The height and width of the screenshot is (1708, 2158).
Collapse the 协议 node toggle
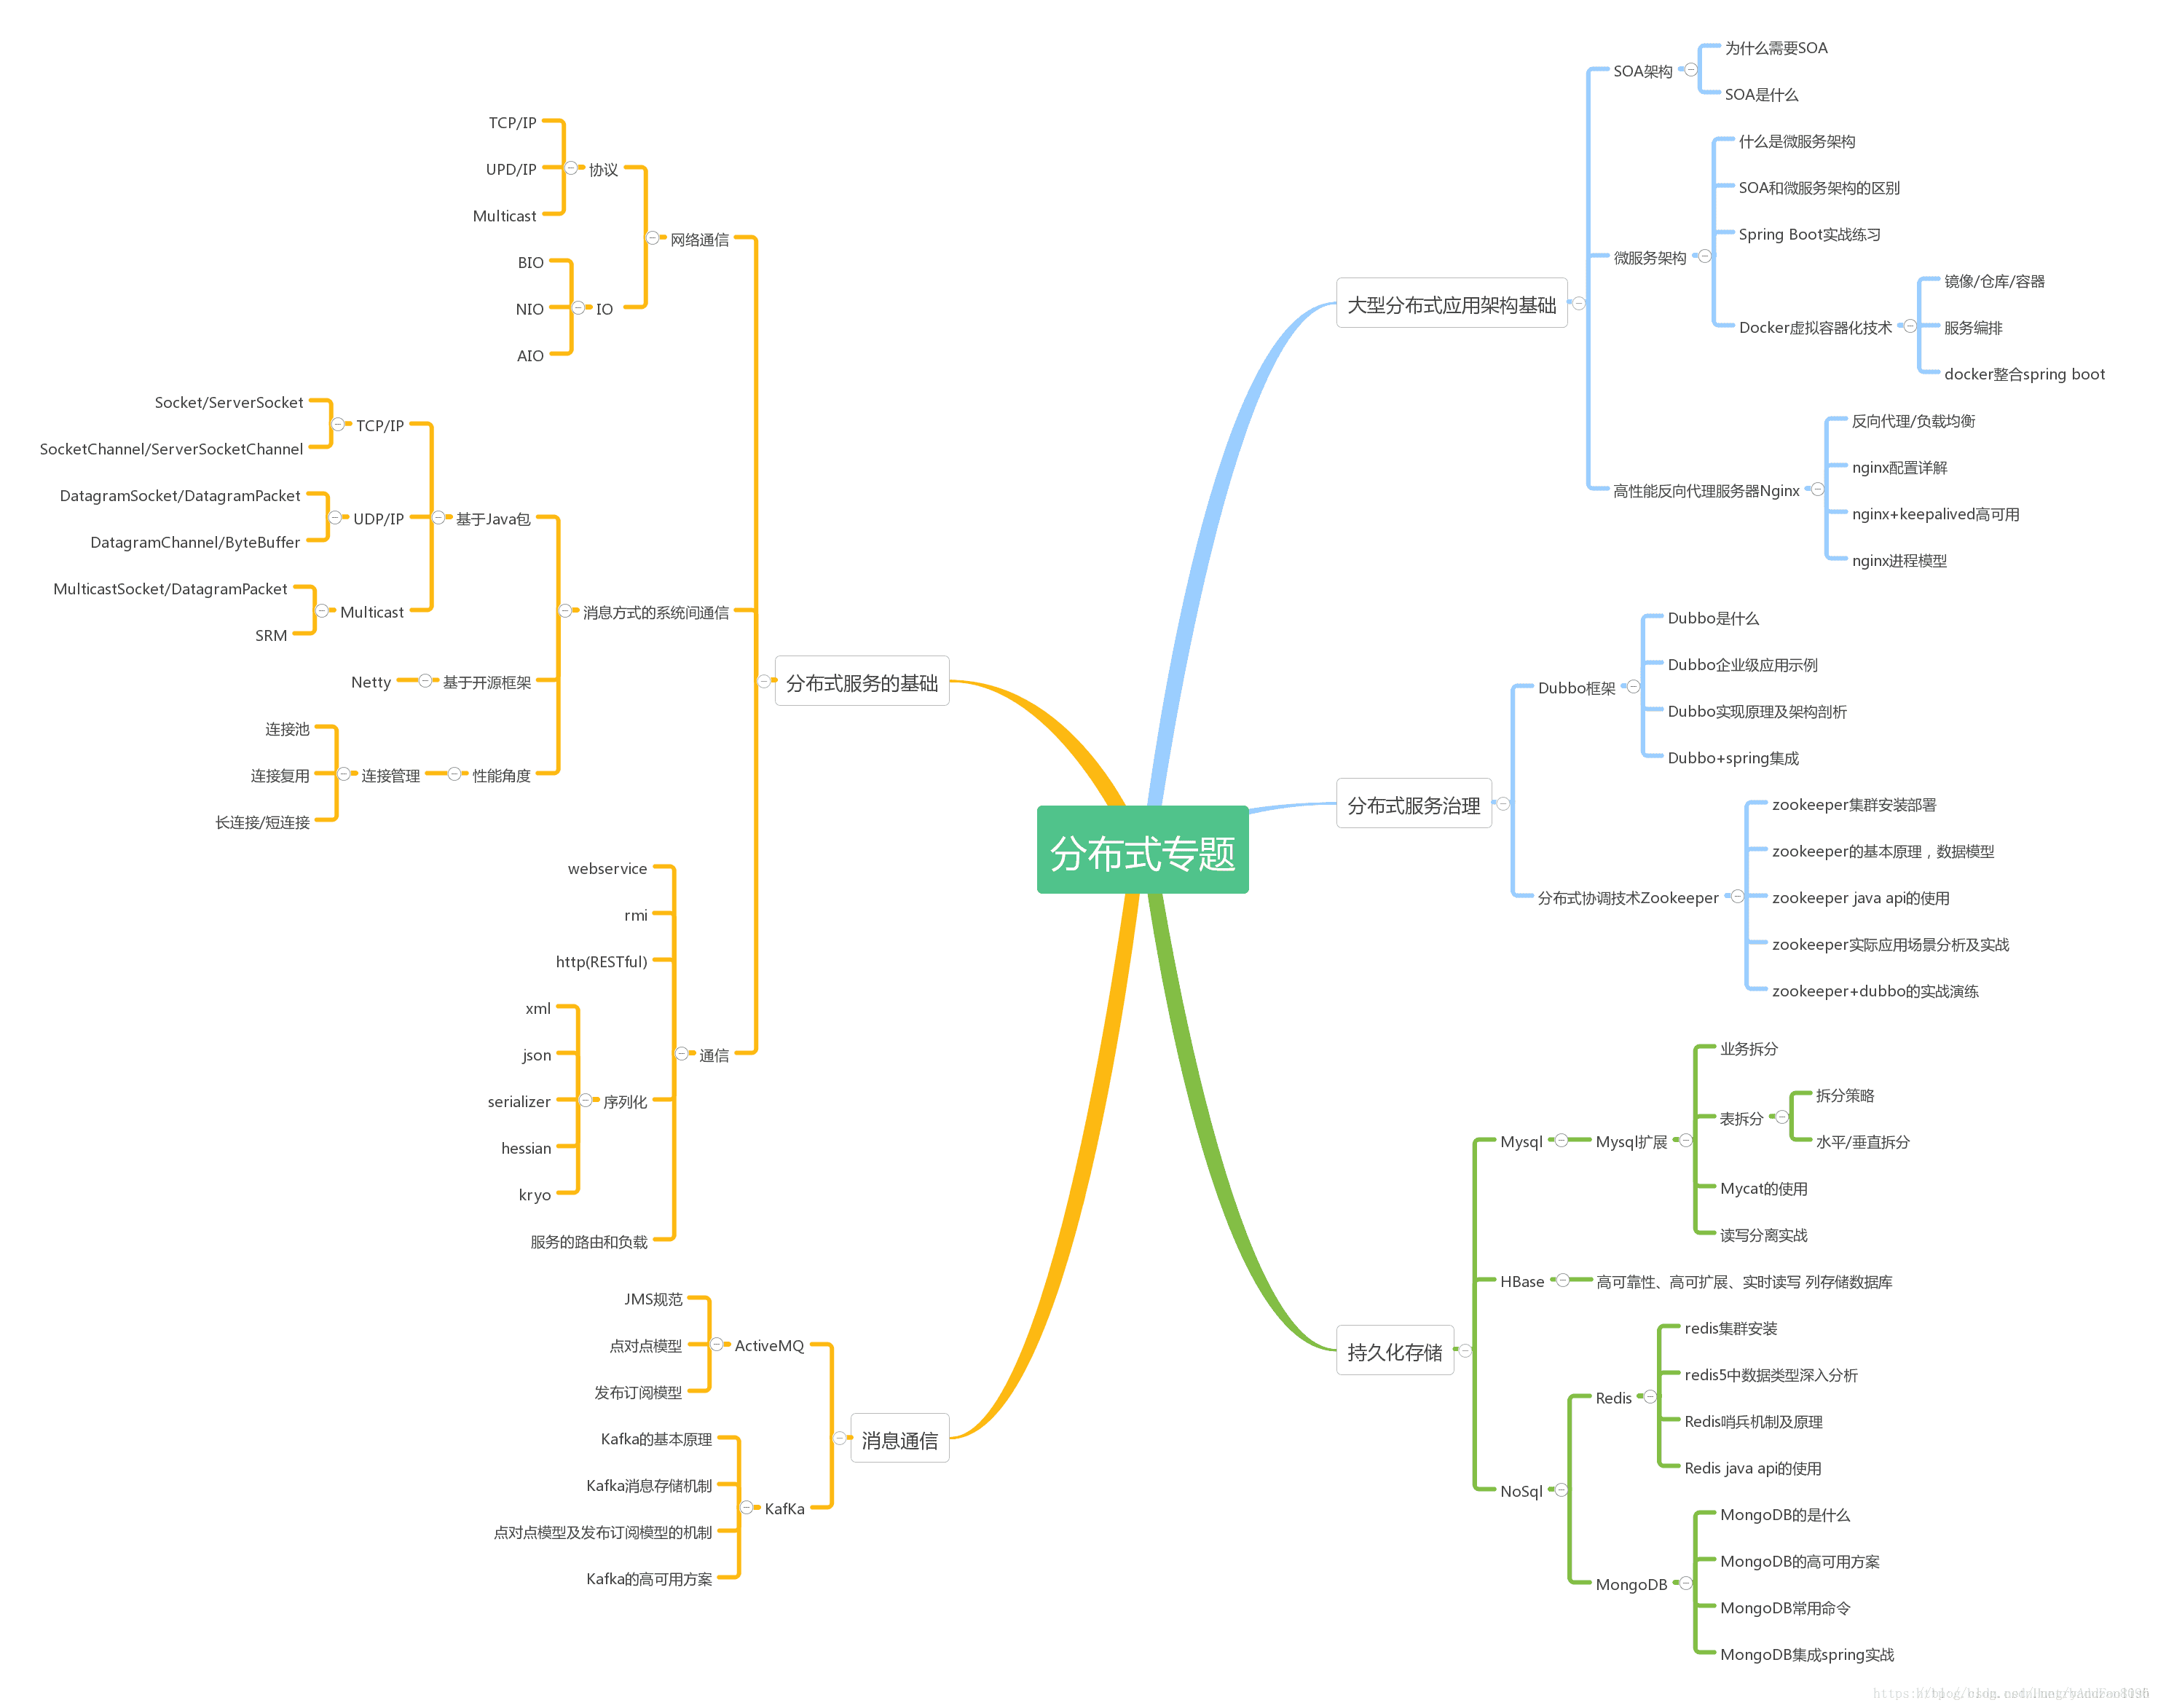click(571, 168)
